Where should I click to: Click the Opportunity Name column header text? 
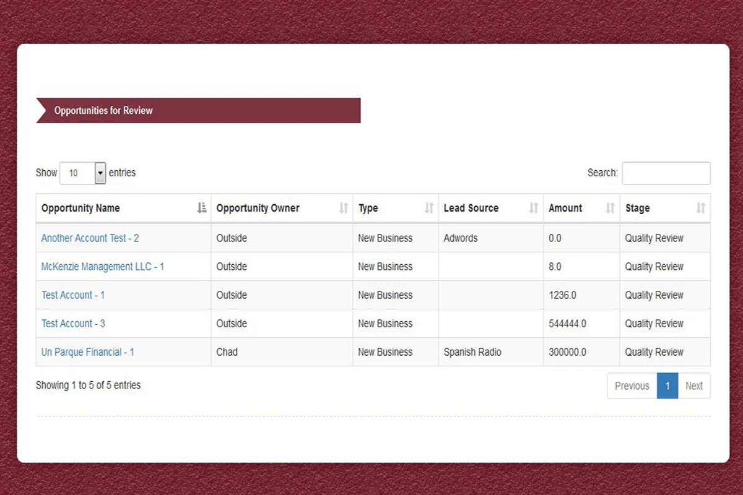click(x=80, y=208)
